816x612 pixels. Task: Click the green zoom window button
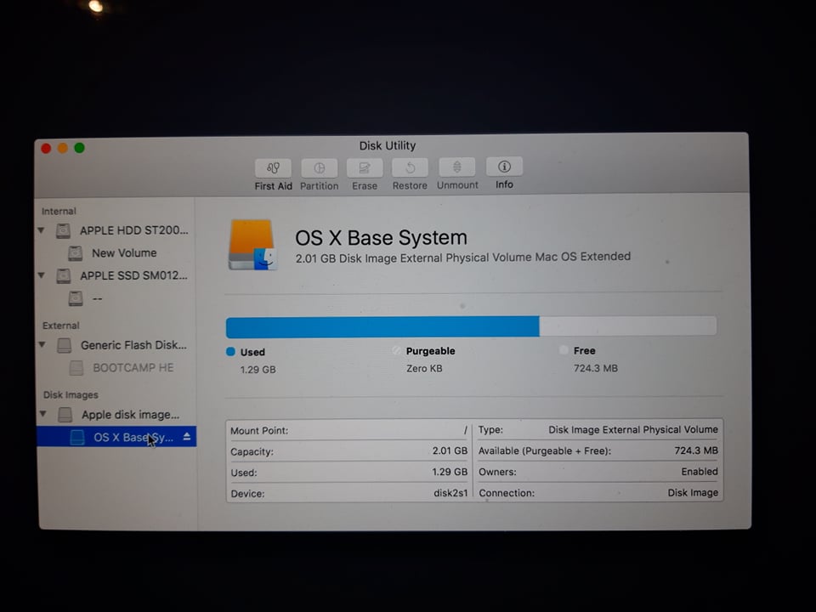click(x=79, y=148)
